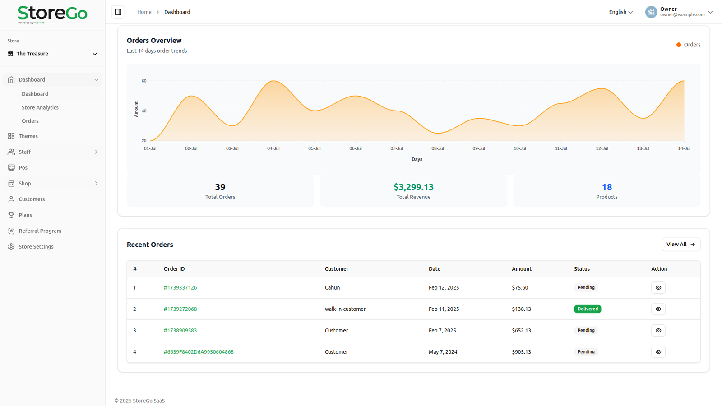Screen dimensions: 722x406
Task: Click the Themes grid icon in sidebar
Action: point(11,136)
